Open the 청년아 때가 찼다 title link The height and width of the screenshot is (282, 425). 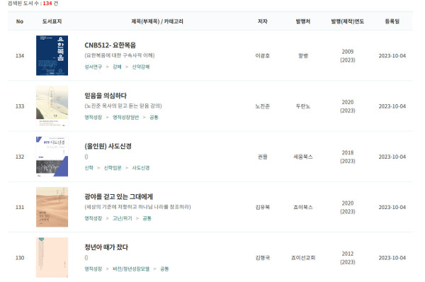pos(106,247)
